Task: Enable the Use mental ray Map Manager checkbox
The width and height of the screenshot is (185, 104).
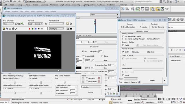Action: click(x=123, y=39)
